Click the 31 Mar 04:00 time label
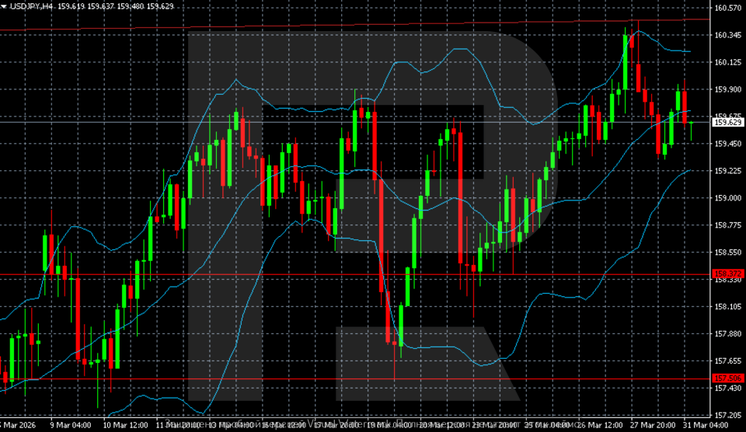 (x=703, y=426)
